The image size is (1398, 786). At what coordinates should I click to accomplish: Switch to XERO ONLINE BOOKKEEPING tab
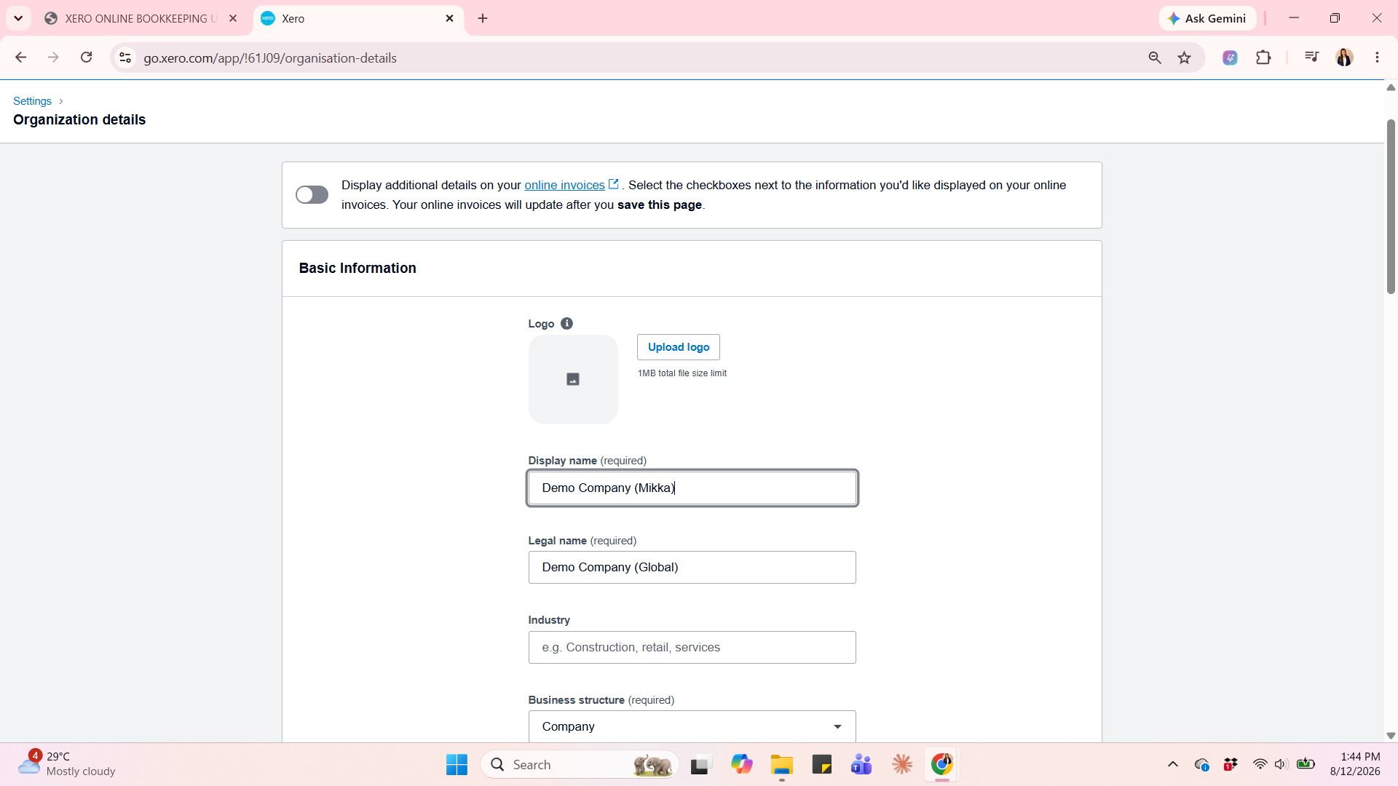click(x=141, y=19)
